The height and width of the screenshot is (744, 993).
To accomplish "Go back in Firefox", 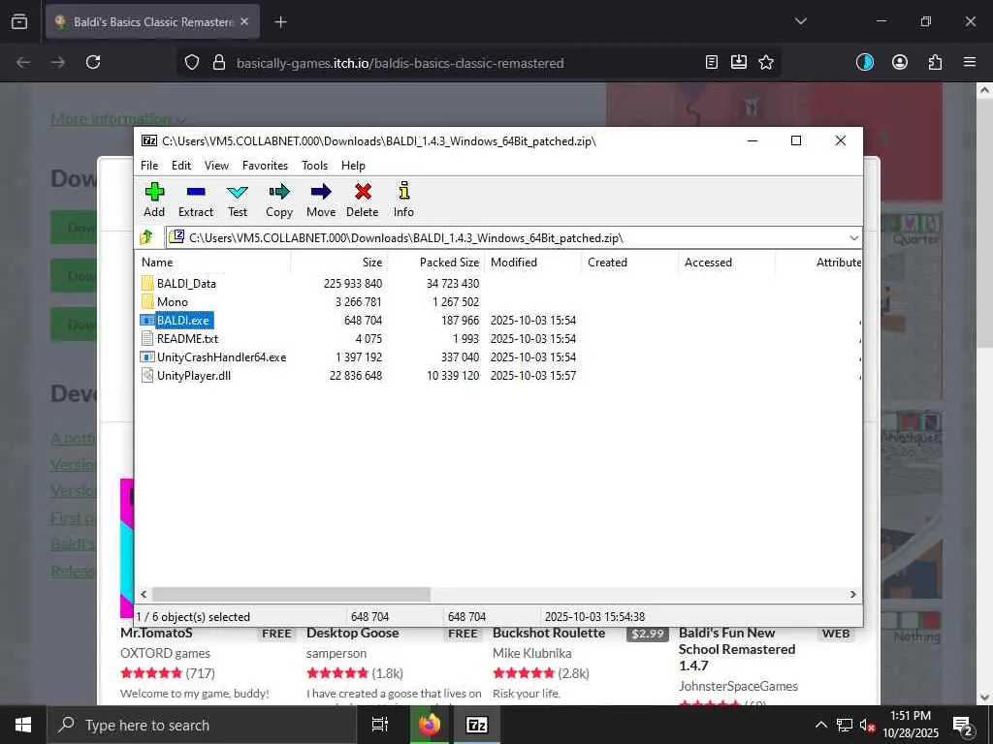I will click(x=23, y=62).
